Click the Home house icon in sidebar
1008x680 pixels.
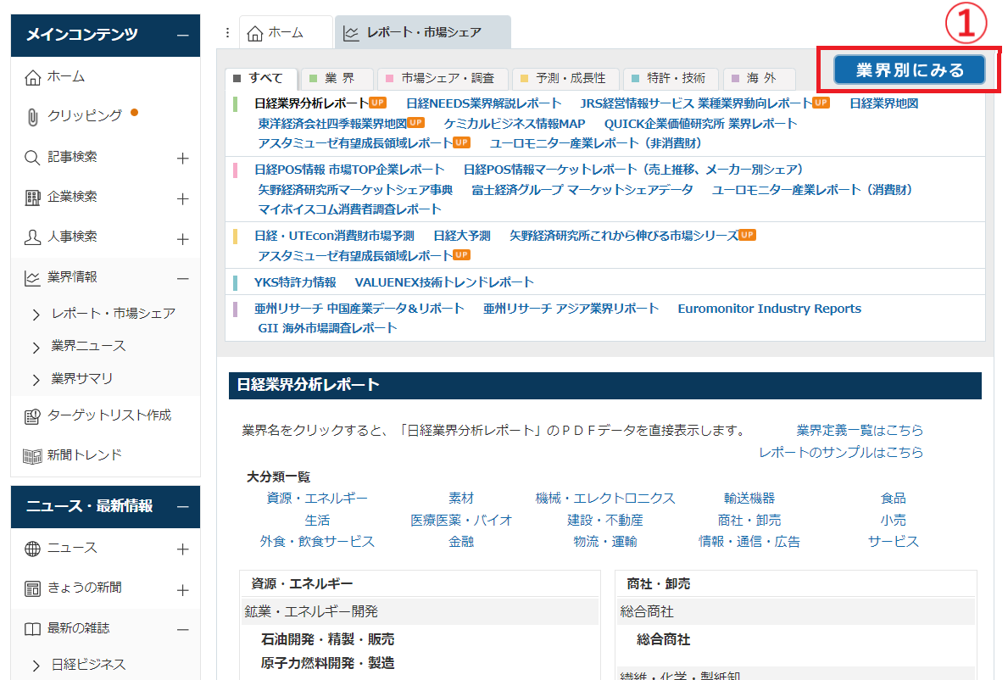point(33,77)
